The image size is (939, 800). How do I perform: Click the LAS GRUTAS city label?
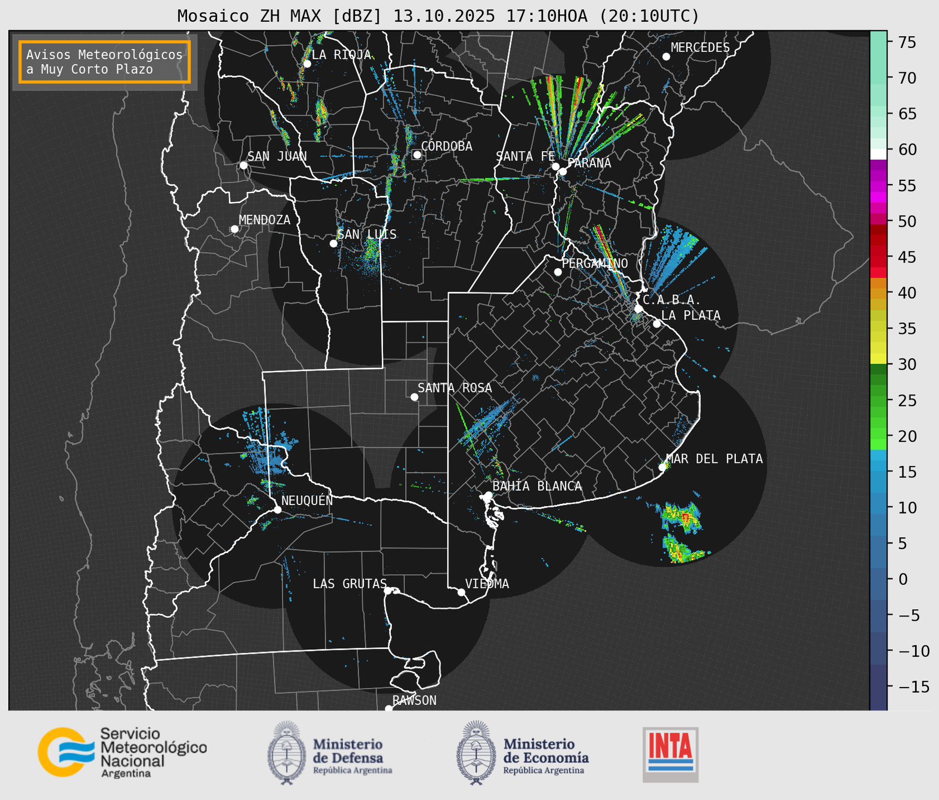point(349,584)
